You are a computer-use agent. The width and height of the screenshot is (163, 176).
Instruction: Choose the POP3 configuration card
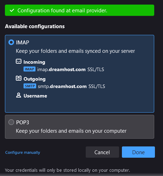pyautogui.click(x=79, y=127)
